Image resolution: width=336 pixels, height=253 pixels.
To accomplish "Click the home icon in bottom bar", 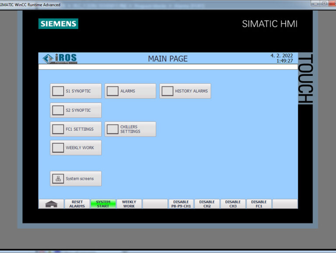I will click(x=51, y=204).
